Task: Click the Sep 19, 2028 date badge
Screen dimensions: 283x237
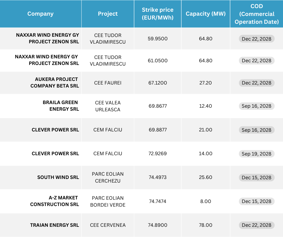Action: (257, 154)
